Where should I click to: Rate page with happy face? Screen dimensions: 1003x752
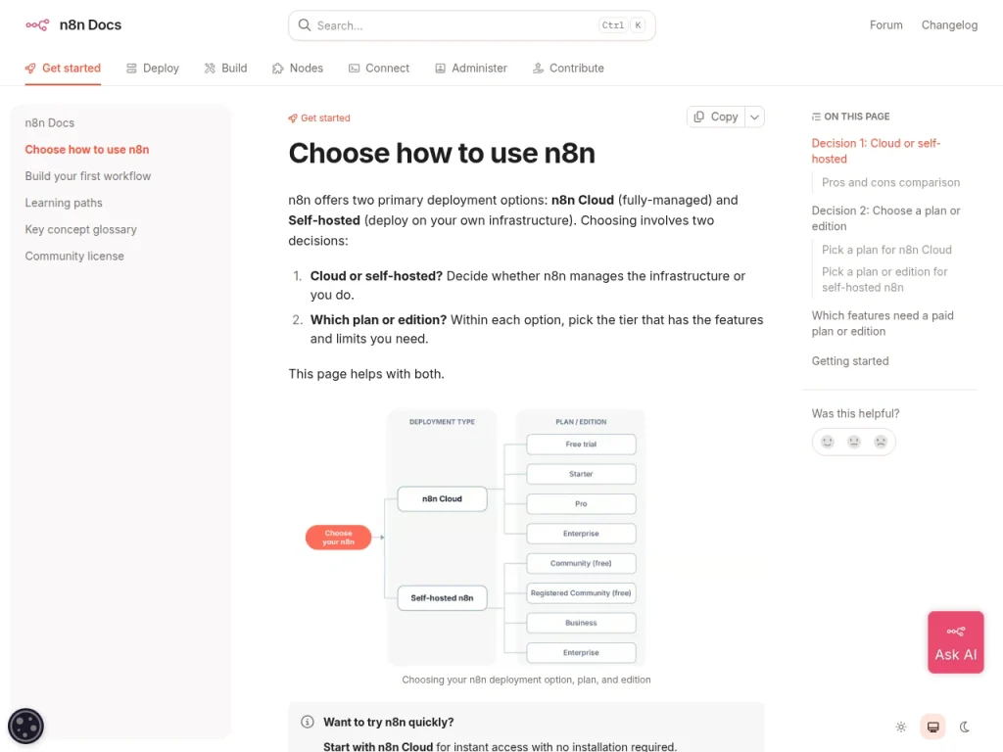(827, 442)
